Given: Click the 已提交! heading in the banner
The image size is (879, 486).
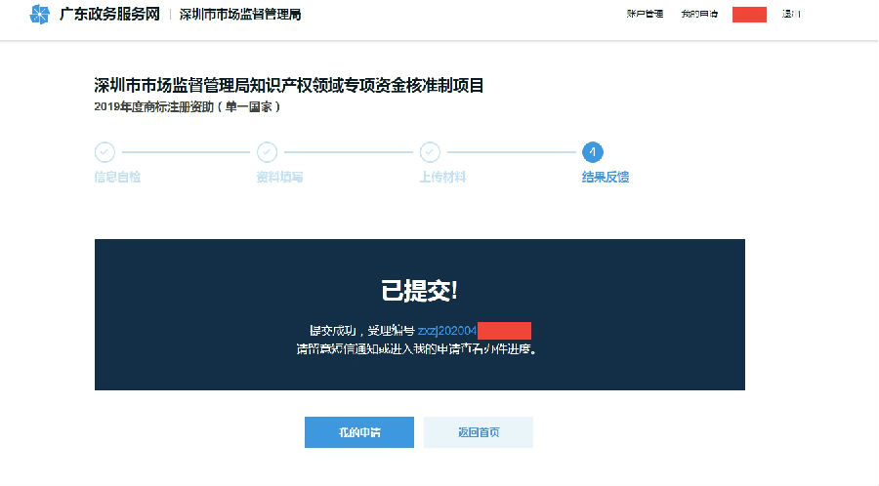Looking at the screenshot, I should click(x=419, y=290).
